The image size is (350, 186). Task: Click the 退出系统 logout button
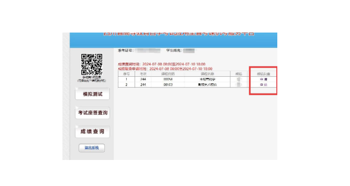tap(92, 148)
